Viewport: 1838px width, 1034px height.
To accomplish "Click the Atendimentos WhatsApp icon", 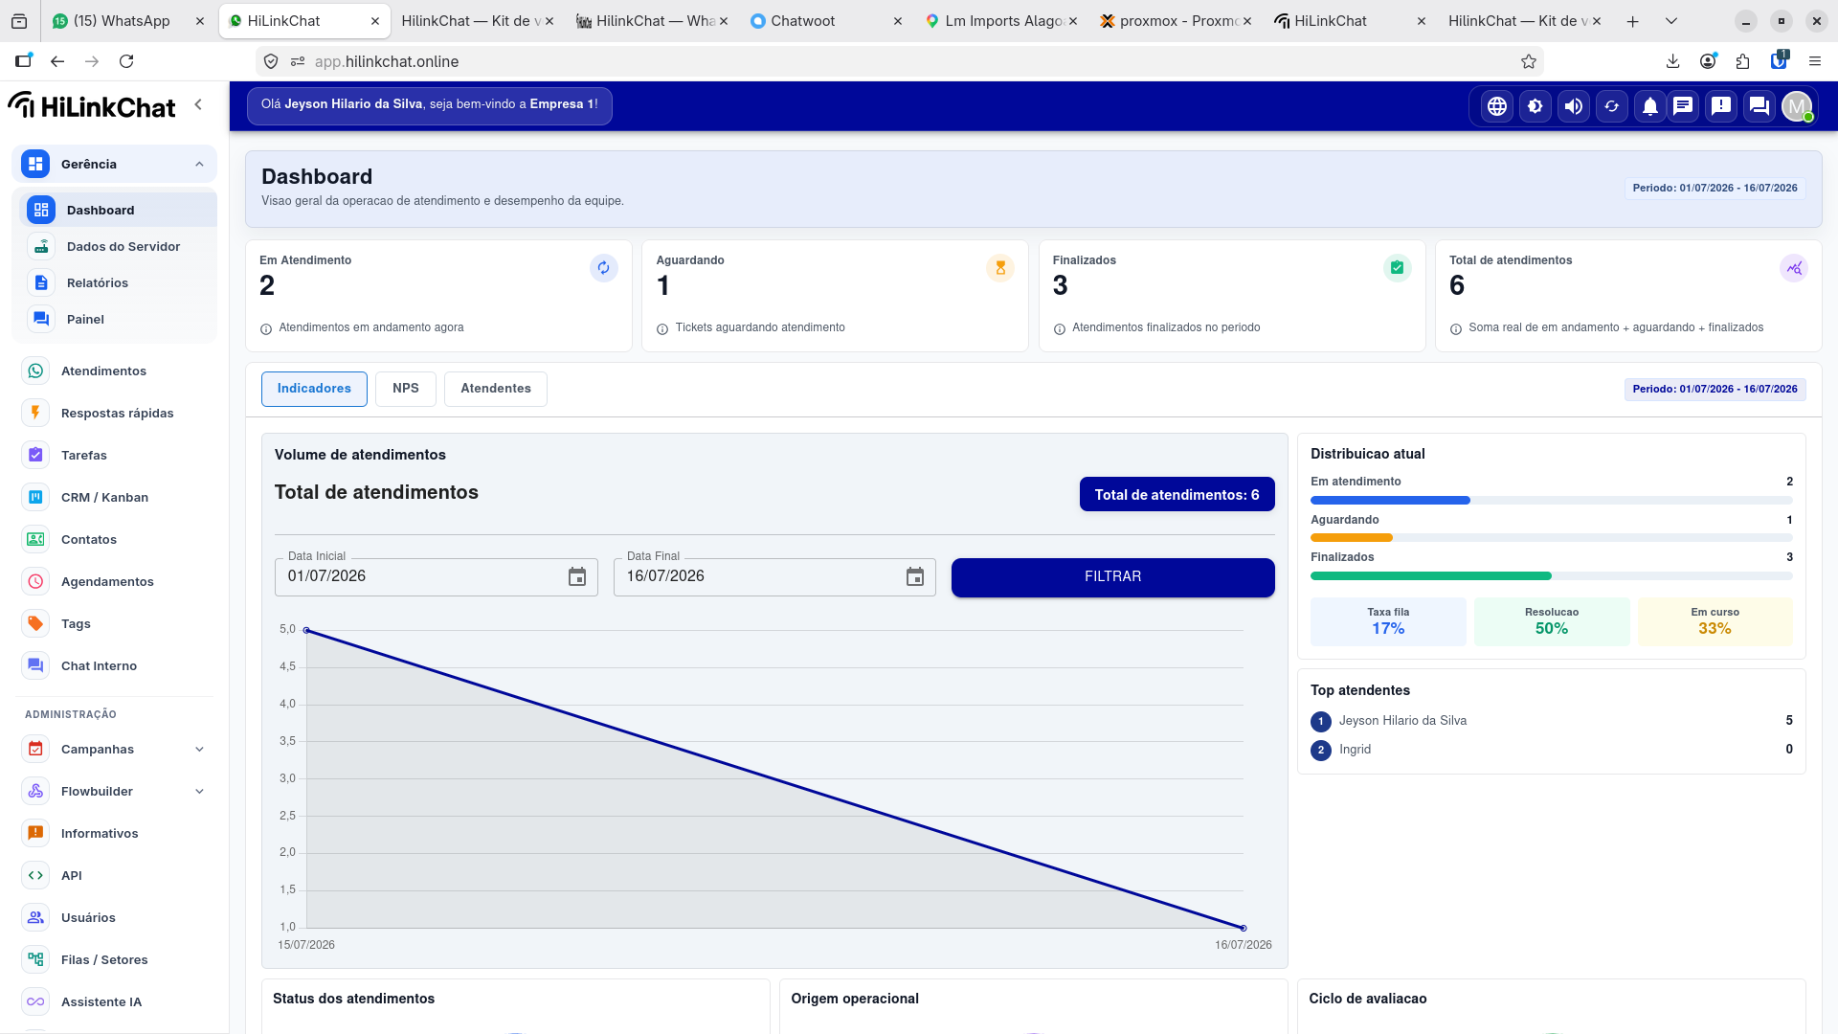I will [35, 371].
